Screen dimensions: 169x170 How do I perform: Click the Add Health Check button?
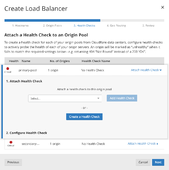(x=122, y=98)
